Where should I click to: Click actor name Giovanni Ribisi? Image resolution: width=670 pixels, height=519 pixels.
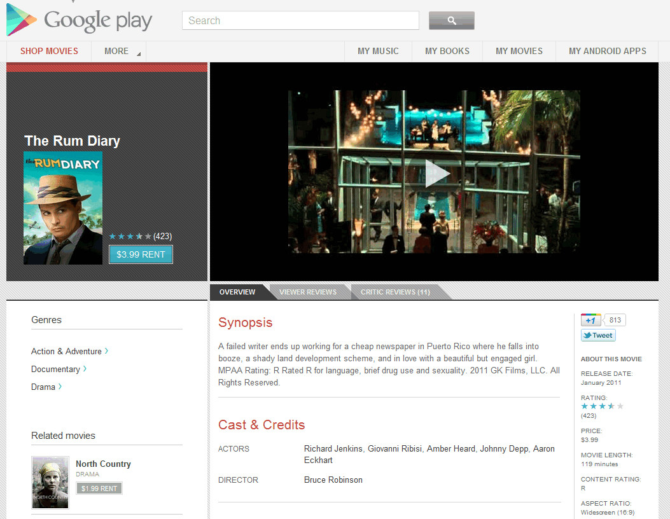[395, 448]
